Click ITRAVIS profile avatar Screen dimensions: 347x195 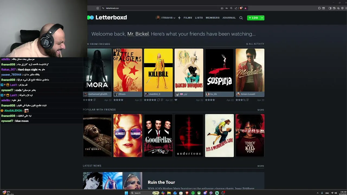click(x=158, y=18)
